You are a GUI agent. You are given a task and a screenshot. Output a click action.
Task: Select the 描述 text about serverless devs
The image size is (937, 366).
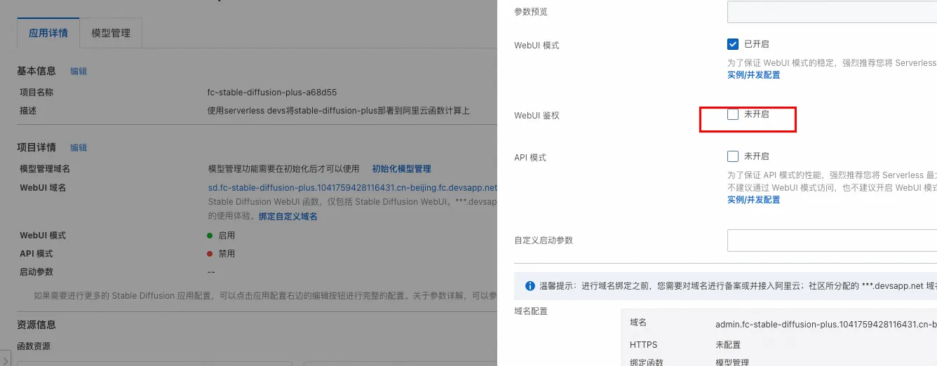(x=339, y=111)
